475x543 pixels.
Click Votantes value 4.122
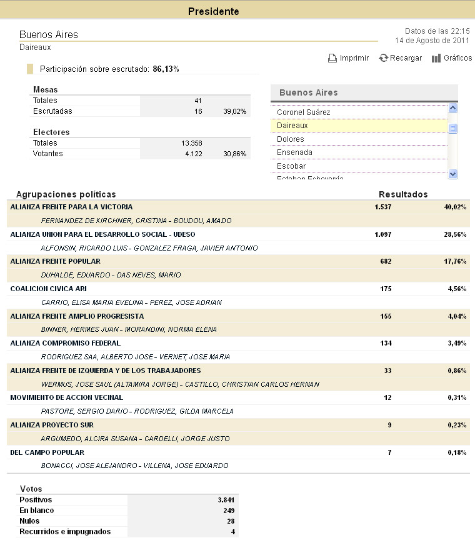click(x=194, y=154)
